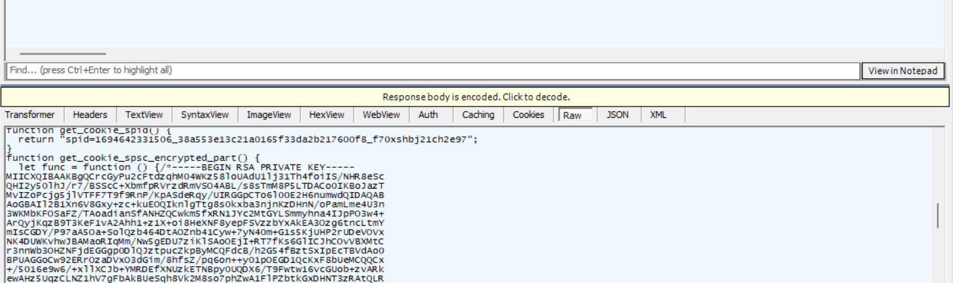Image resolution: width=953 pixels, height=283 pixels.
Task: Switch to the Cookies tab
Action: tap(528, 115)
